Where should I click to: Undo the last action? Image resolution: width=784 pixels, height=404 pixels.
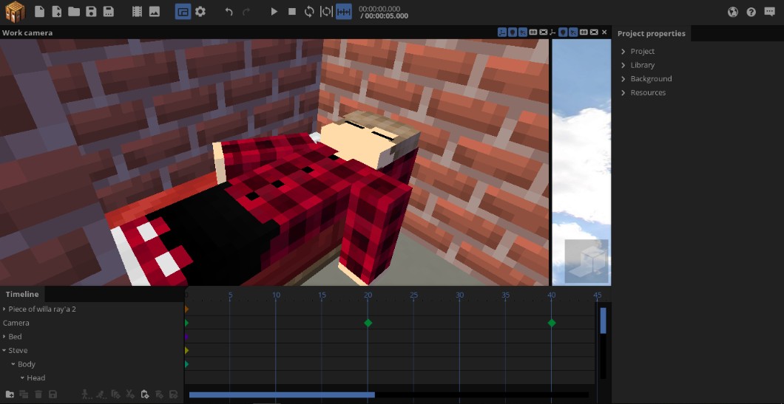[x=229, y=12]
